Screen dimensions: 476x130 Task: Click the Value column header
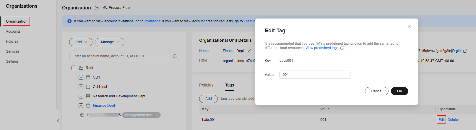tap(325, 109)
